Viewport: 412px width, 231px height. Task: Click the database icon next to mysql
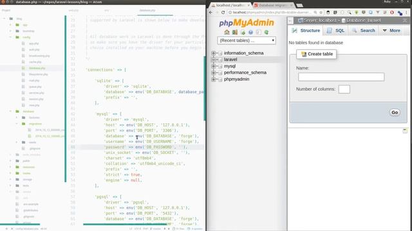pyautogui.click(x=220, y=66)
